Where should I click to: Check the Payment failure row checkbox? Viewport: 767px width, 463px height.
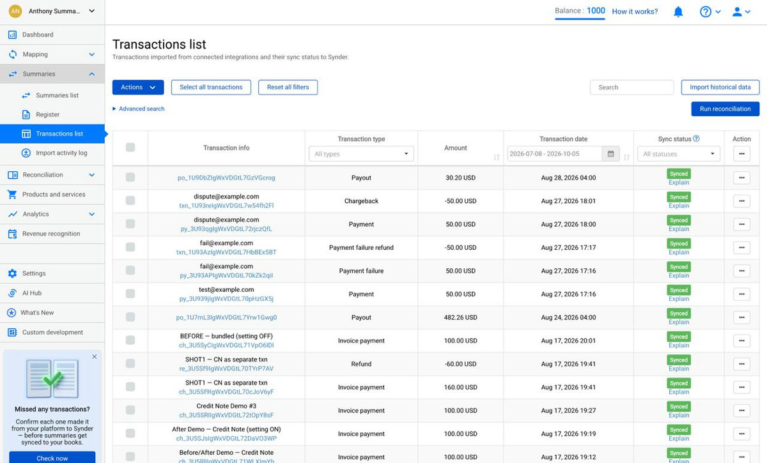(x=130, y=271)
